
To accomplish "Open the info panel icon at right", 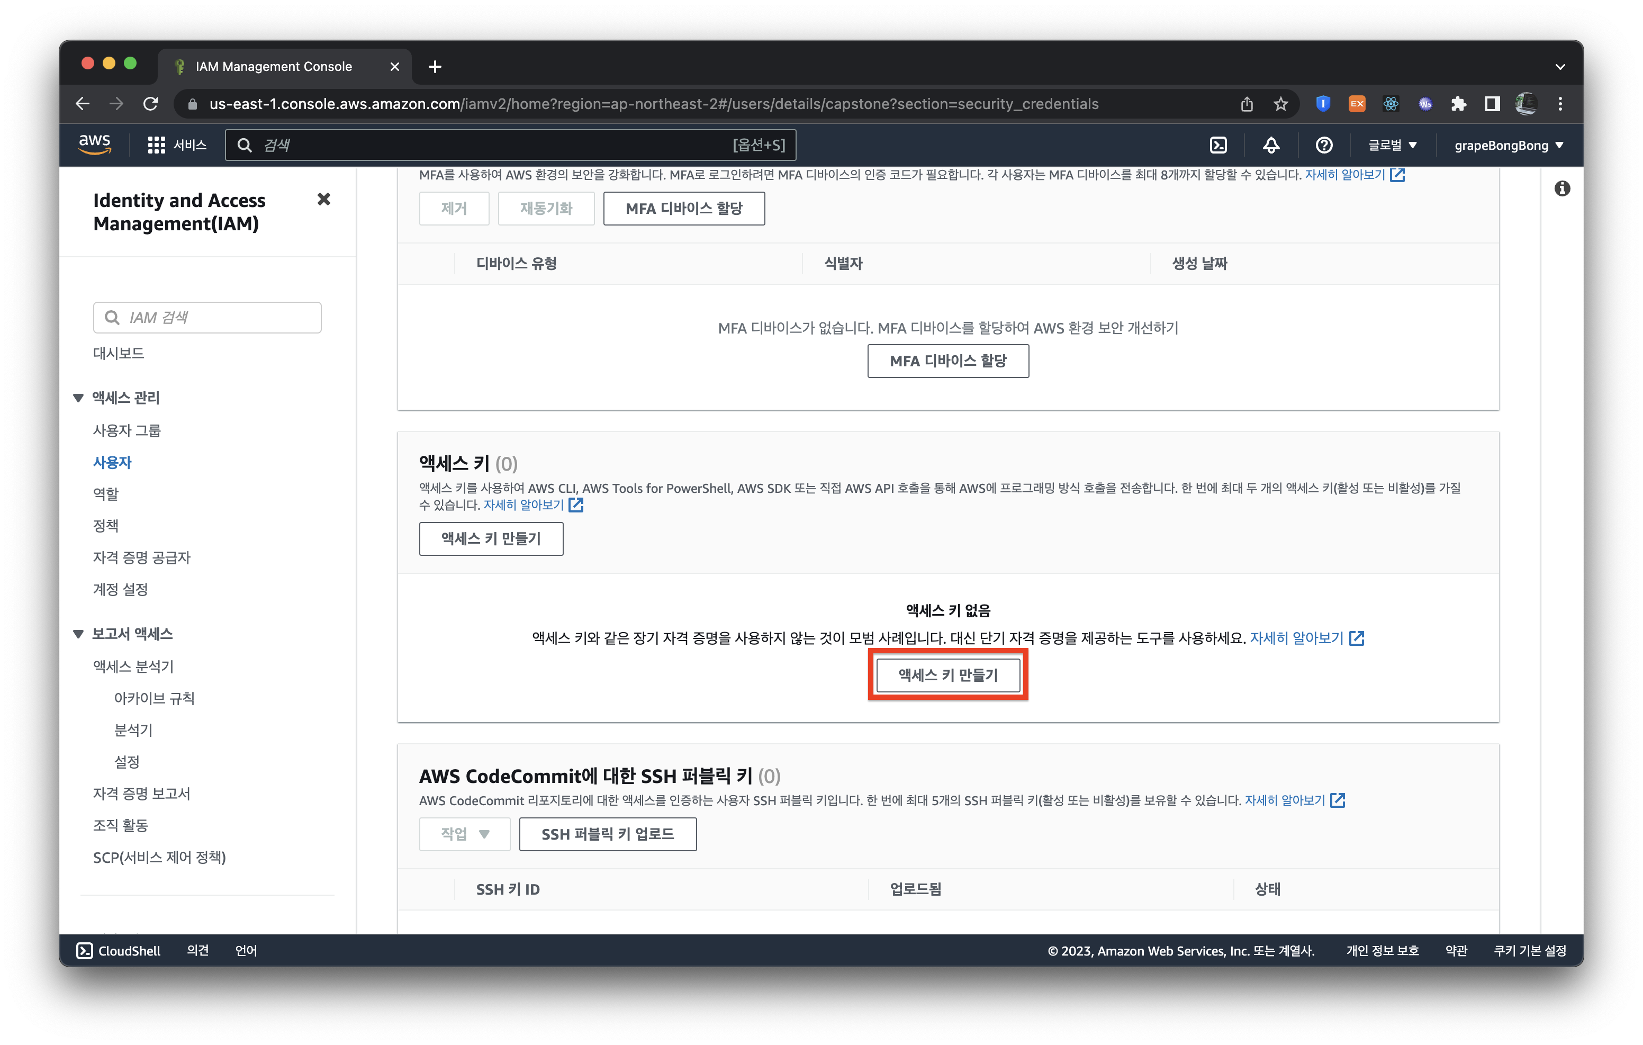I will point(1562,188).
